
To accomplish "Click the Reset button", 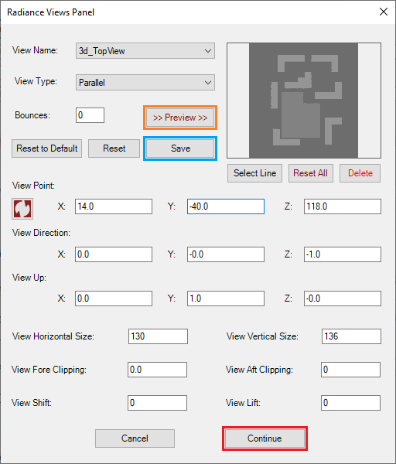I will [114, 148].
